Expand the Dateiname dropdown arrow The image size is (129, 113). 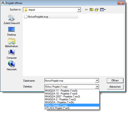coord(97,80)
